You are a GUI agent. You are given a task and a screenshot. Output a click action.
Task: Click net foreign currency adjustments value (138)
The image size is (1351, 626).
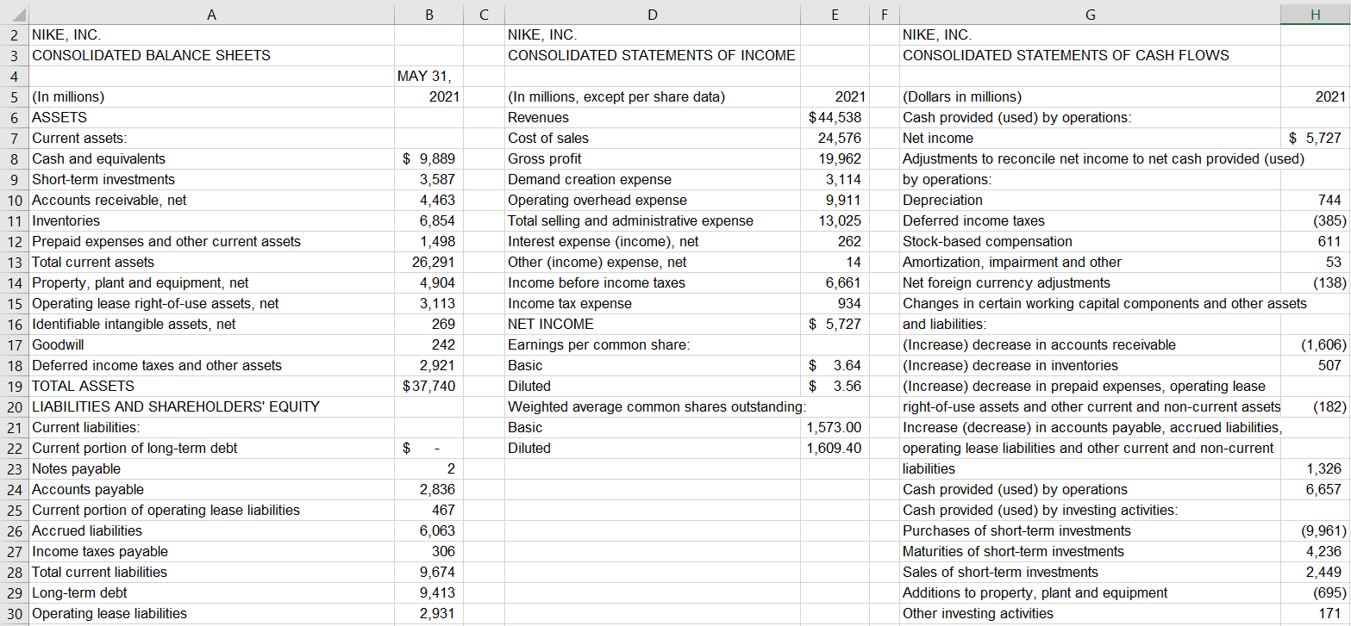[x=1315, y=282]
